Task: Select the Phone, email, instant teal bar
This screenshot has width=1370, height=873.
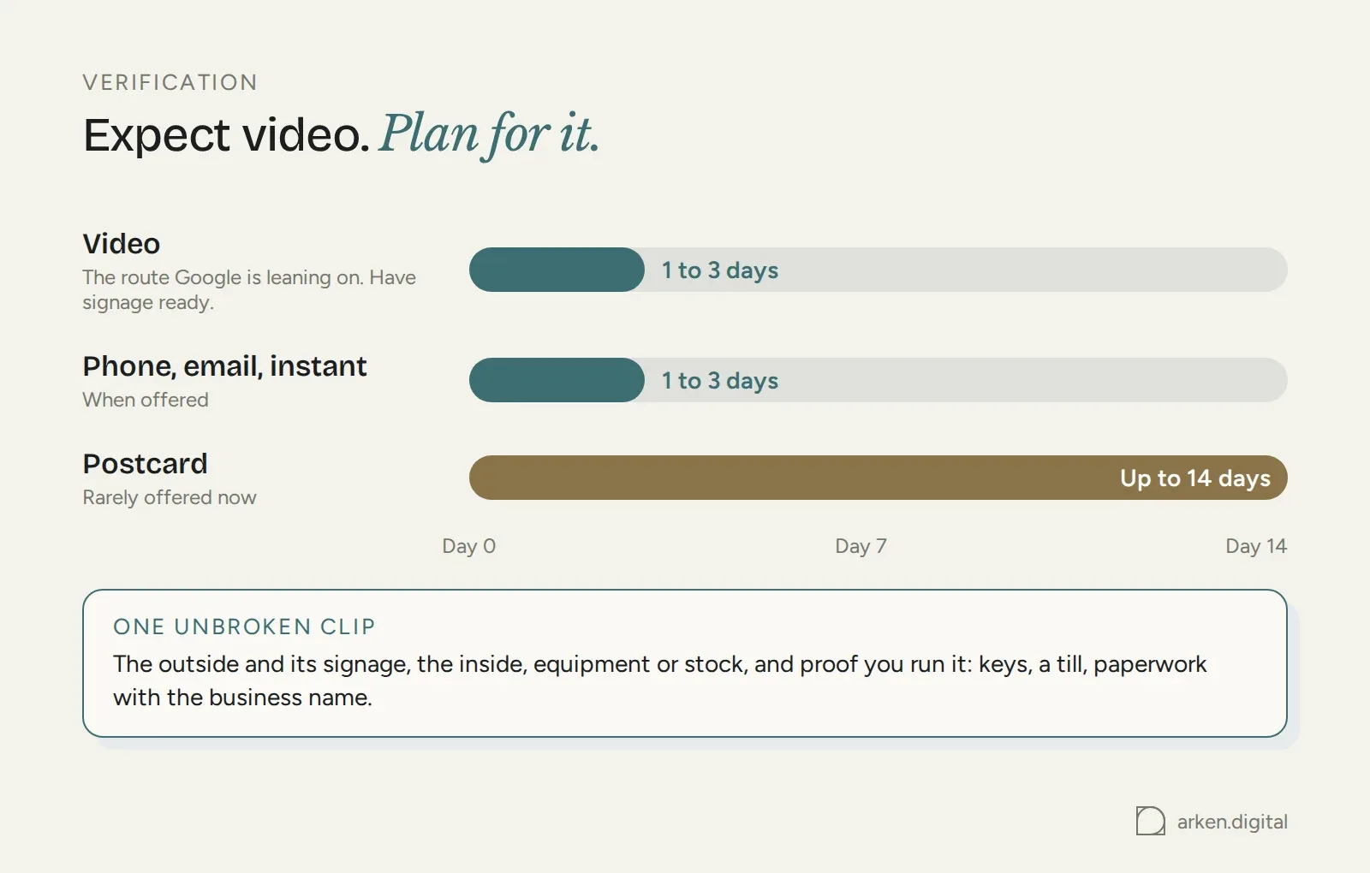Action: 557,380
